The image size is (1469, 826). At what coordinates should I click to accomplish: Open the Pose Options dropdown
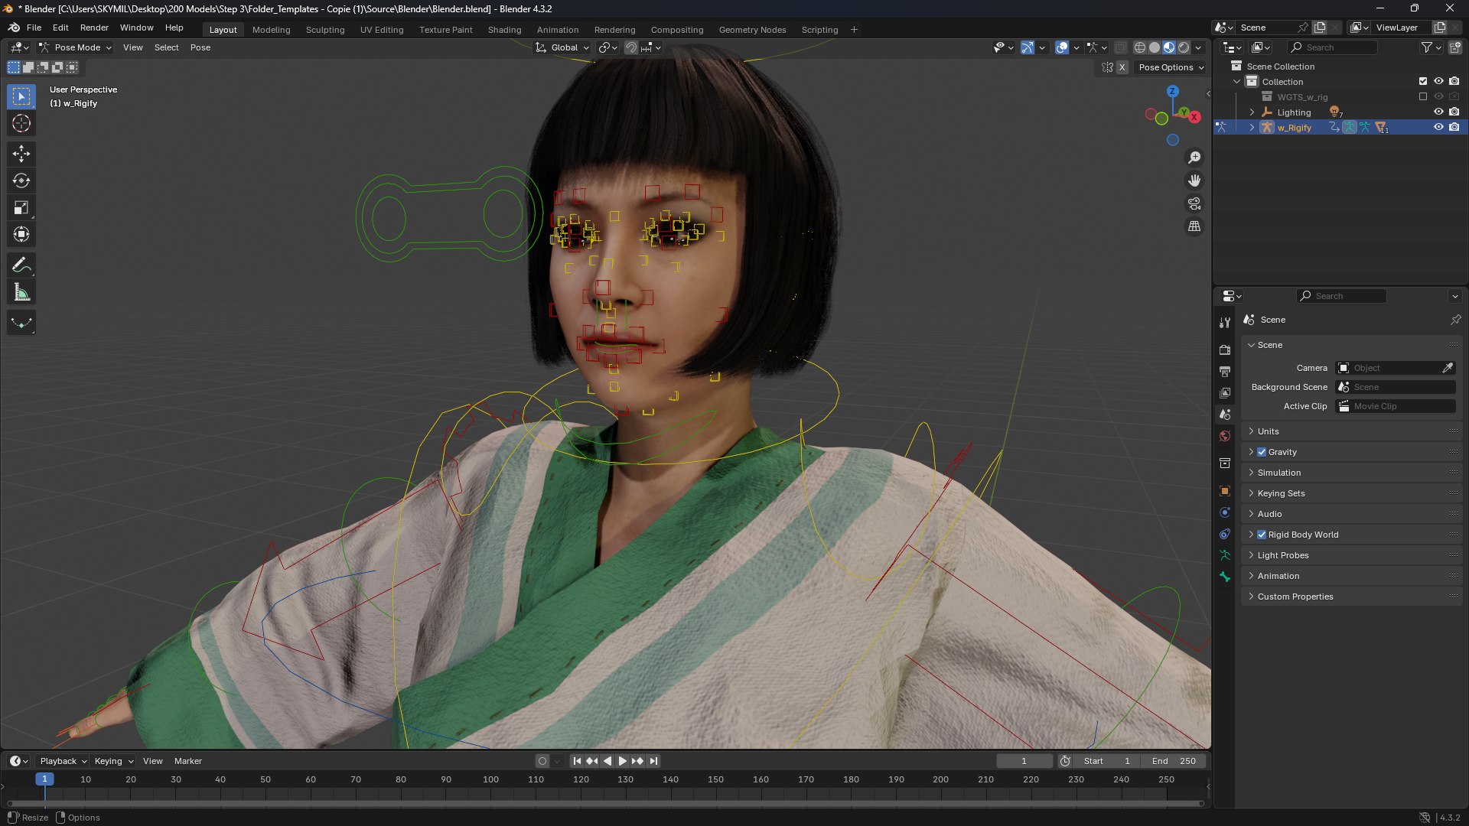(x=1171, y=67)
